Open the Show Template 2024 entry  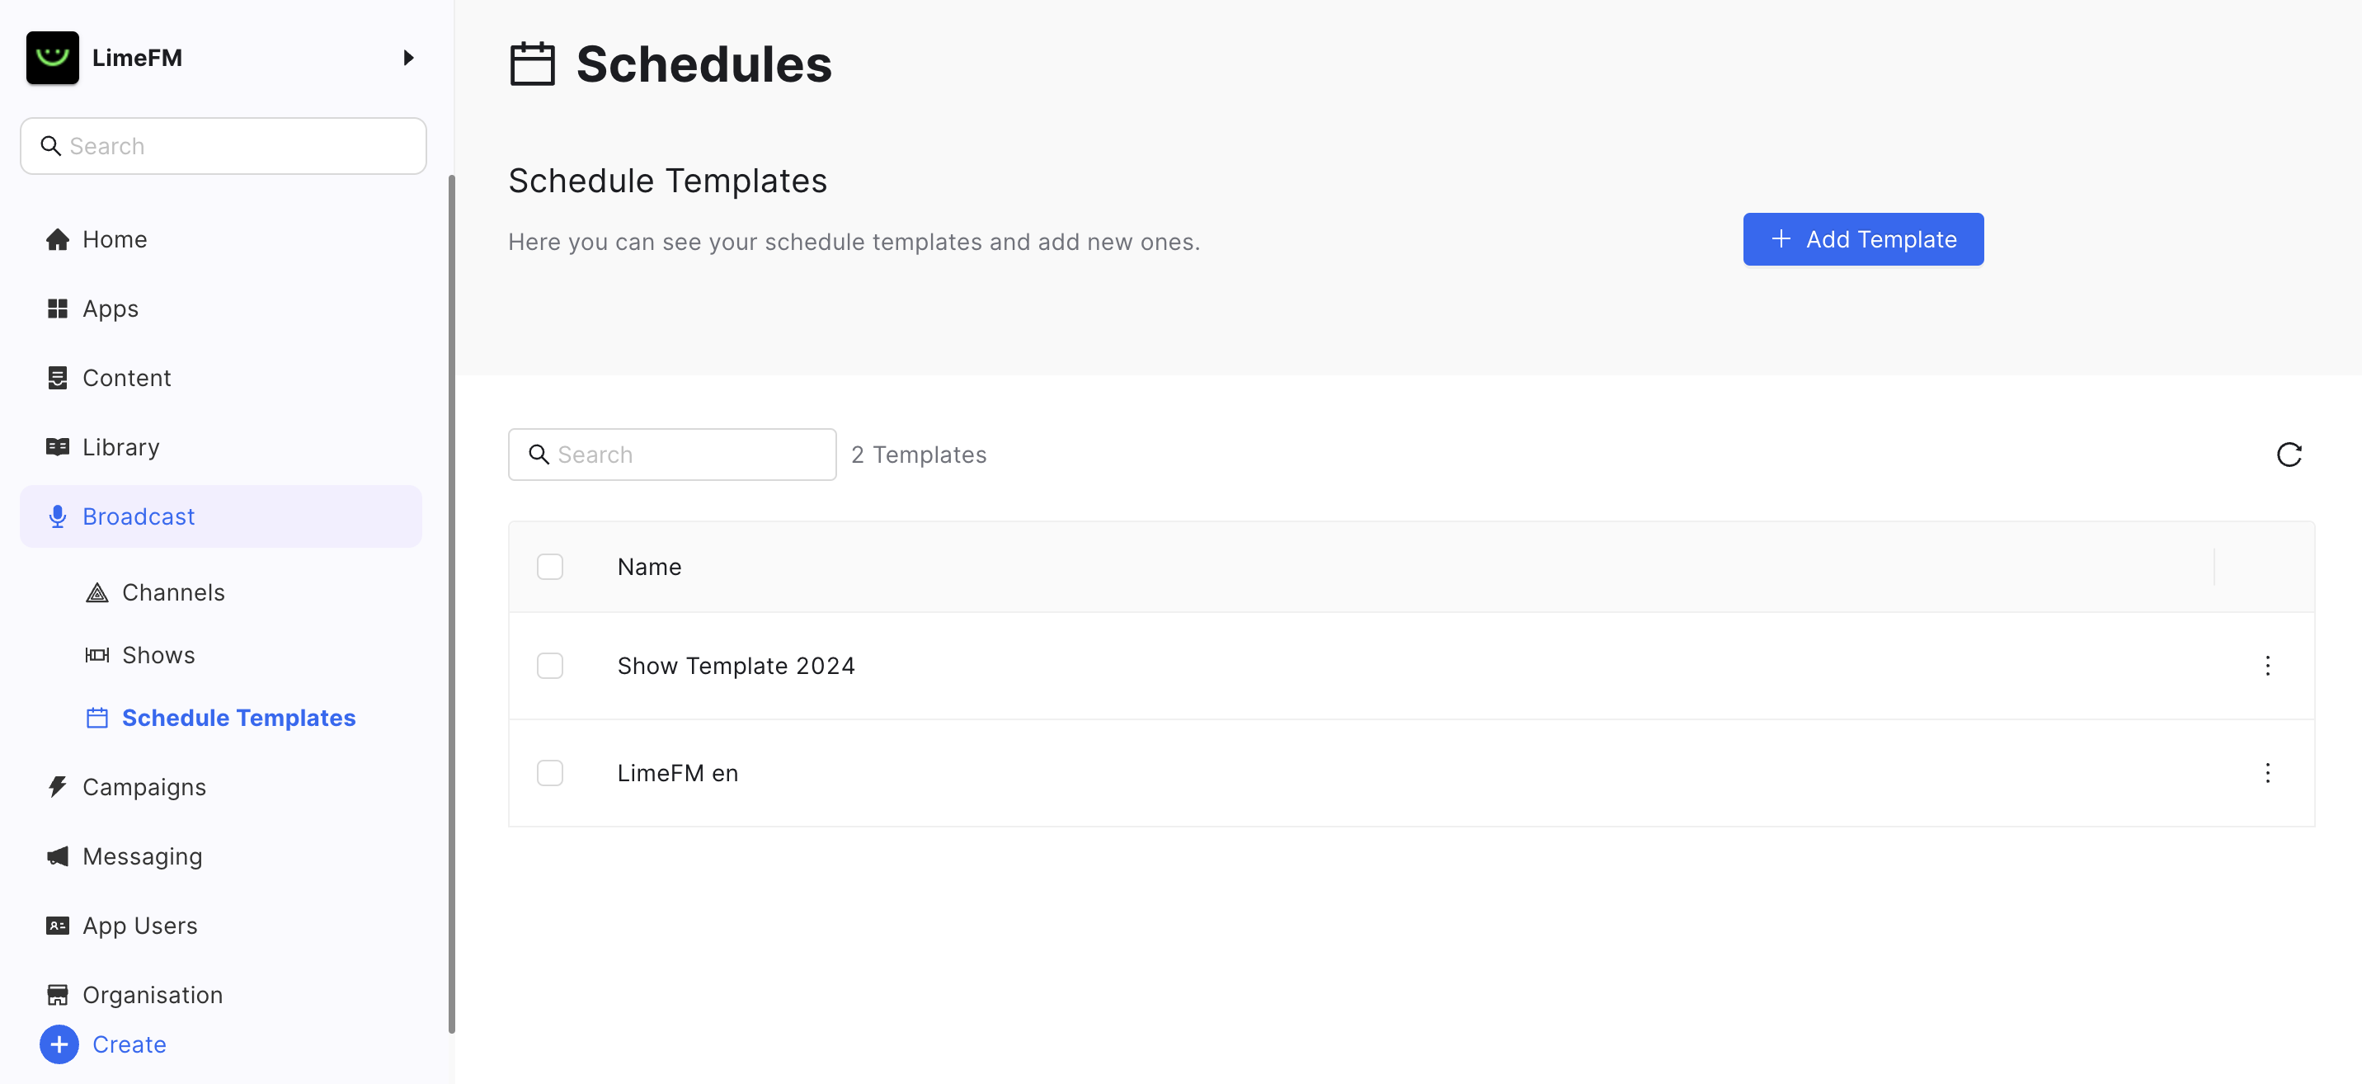point(736,666)
